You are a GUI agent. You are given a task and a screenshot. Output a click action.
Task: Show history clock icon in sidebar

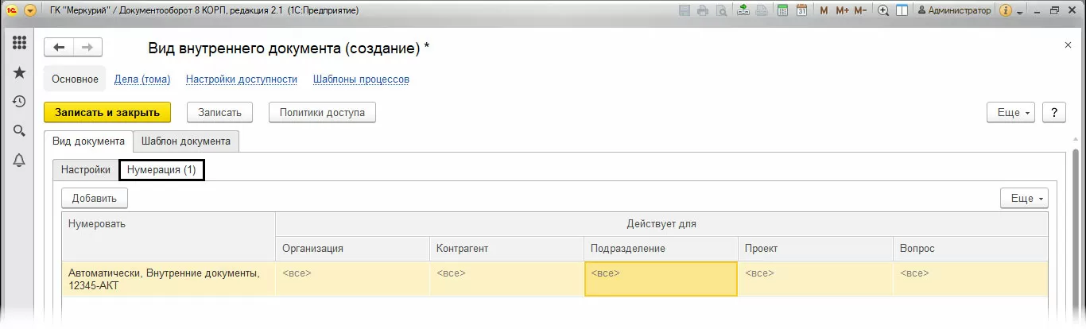click(19, 102)
